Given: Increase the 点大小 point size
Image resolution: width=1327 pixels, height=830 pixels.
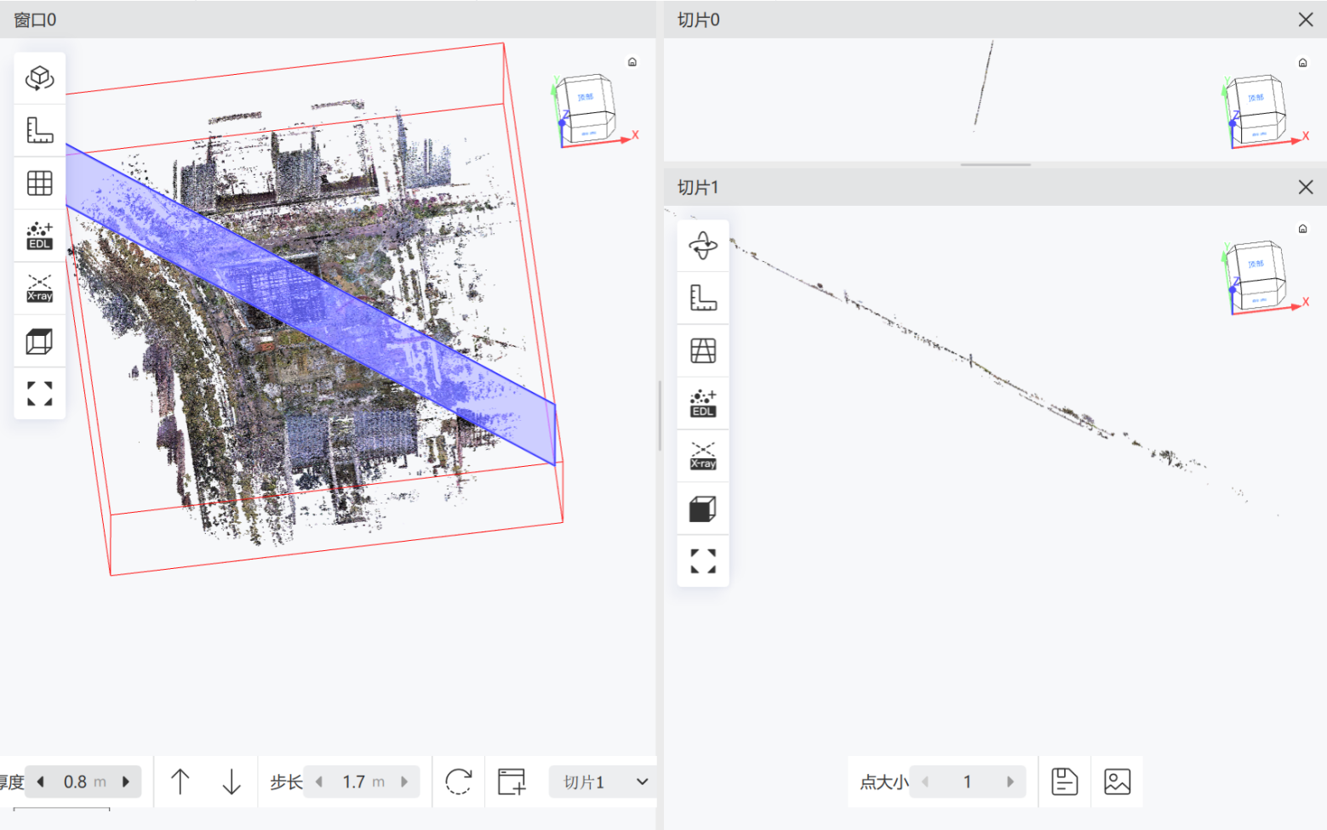Looking at the screenshot, I should tap(1010, 782).
